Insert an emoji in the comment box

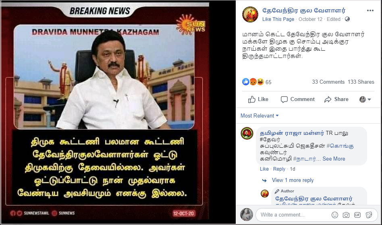335,215
